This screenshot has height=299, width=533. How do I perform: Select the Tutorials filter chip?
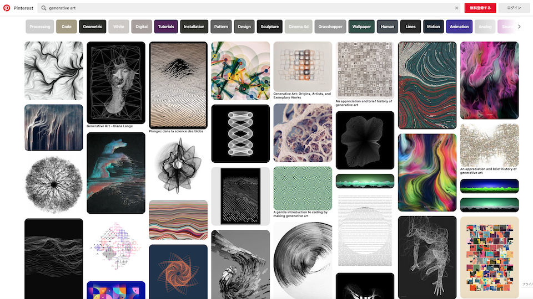point(166,27)
